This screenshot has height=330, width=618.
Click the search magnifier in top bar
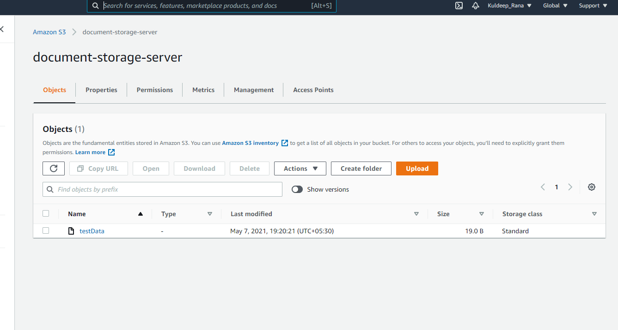(96, 5)
